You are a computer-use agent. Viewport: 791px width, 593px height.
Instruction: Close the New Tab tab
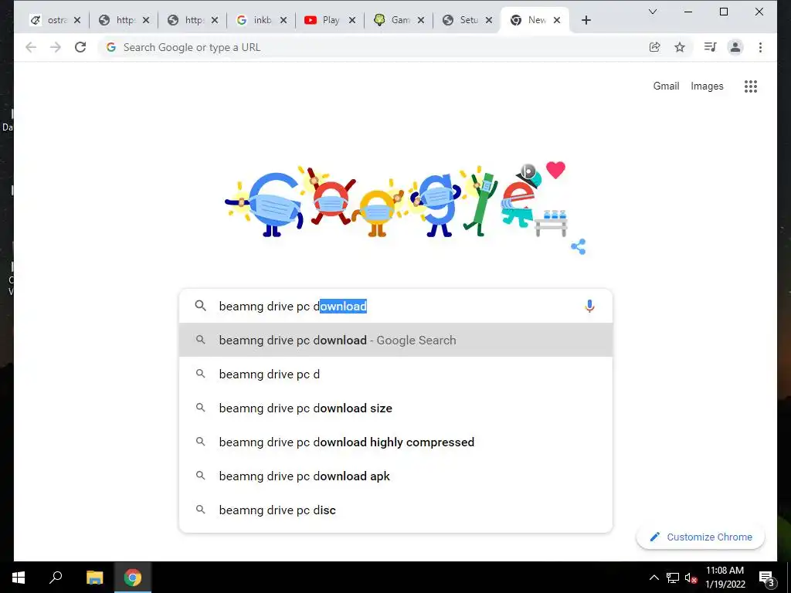tap(557, 20)
